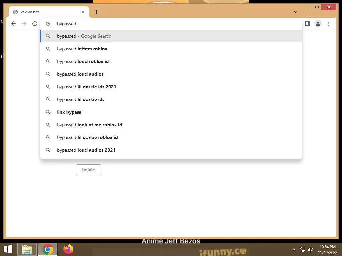342x256 pixels.
Task: Open the Chrome three-dot menu
Action: (329, 24)
